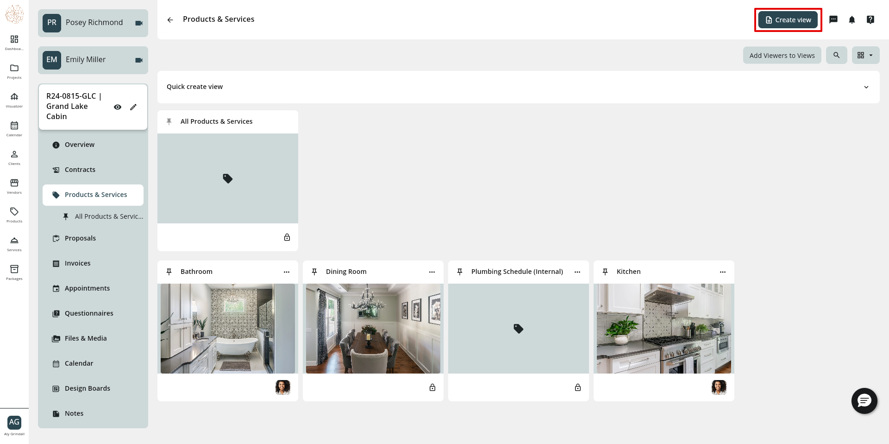Select Contracts in project menu
This screenshot has width=889, height=444.
tap(93, 170)
